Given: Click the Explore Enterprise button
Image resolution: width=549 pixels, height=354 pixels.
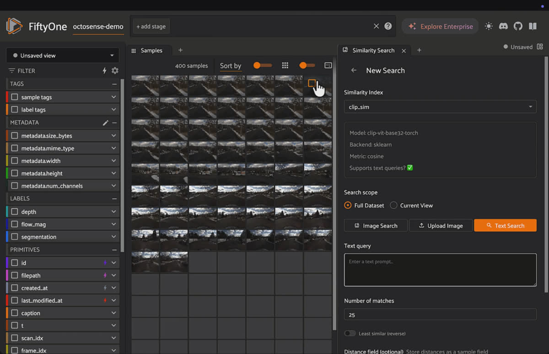Looking at the screenshot, I should pyautogui.click(x=440, y=26).
